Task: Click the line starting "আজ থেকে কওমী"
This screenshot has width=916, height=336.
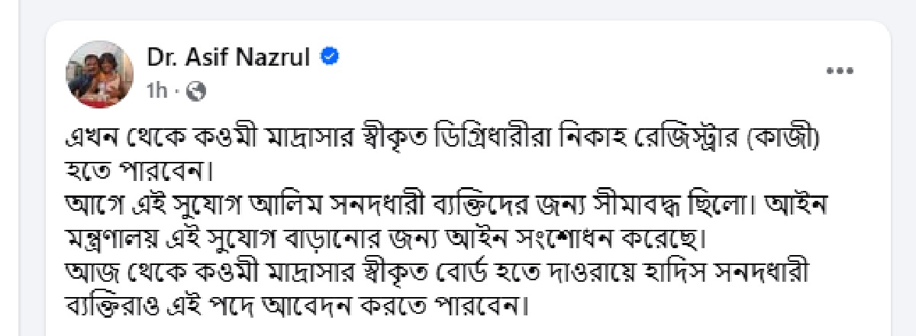Action: tap(443, 273)
